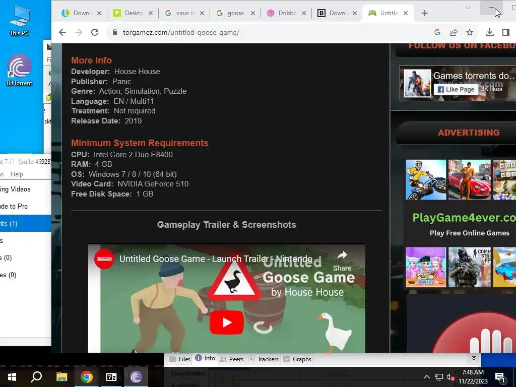516x387 pixels.
Task: Go back with browser back arrow
Action: point(62,32)
